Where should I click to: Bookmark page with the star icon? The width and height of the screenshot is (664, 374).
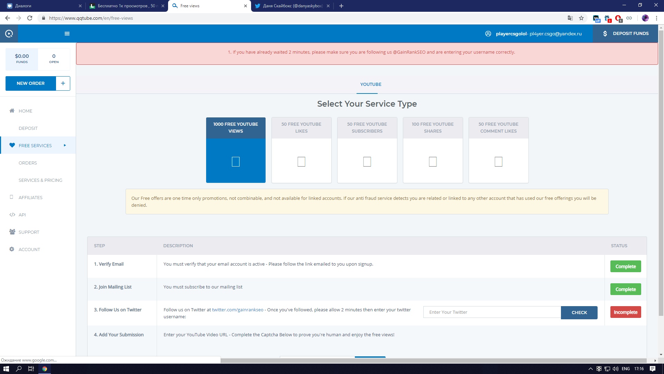(x=581, y=18)
